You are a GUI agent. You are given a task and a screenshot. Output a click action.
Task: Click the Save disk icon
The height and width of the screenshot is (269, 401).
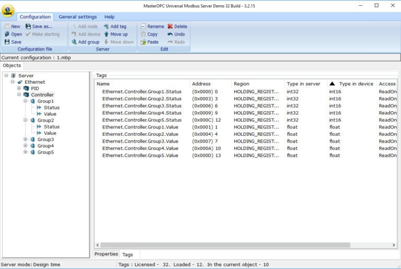tap(7, 42)
